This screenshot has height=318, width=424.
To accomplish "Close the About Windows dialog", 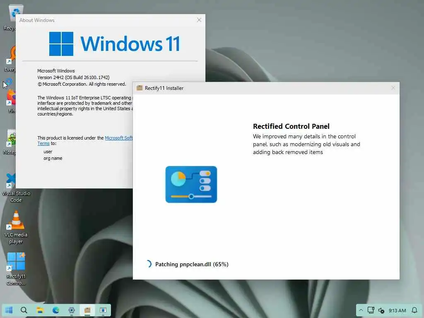I will pyautogui.click(x=199, y=20).
